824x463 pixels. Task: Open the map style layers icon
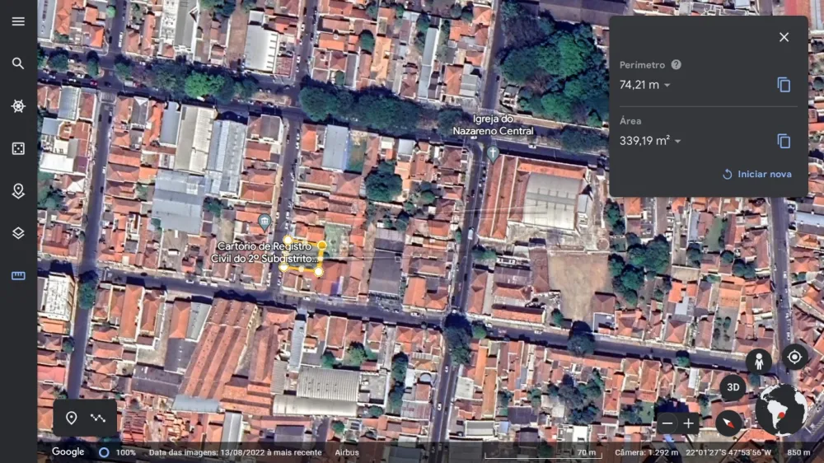18,233
